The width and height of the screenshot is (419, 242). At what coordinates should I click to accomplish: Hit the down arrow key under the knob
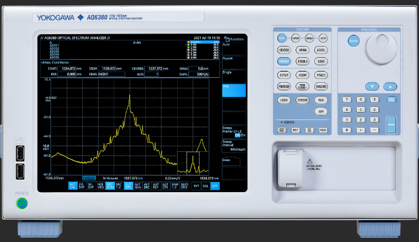pyautogui.click(x=372, y=86)
